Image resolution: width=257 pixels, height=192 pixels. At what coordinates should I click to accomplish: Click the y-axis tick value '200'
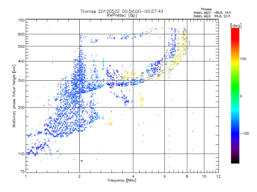21,108
